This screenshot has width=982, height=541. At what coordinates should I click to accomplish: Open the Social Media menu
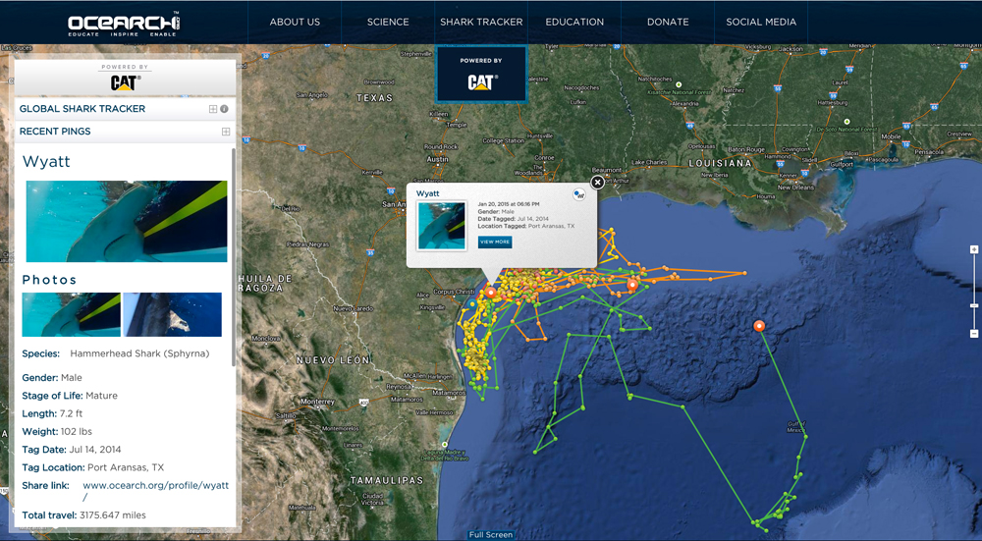761,22
